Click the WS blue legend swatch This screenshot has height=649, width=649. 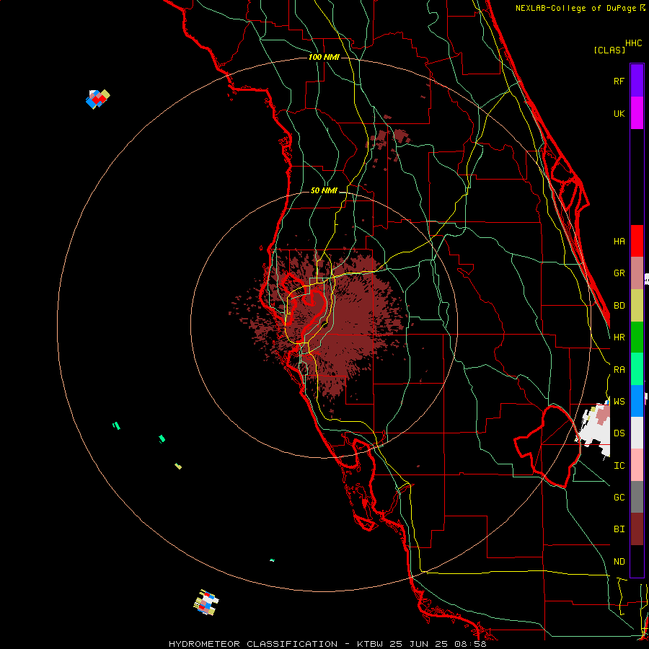coord(637,401)
